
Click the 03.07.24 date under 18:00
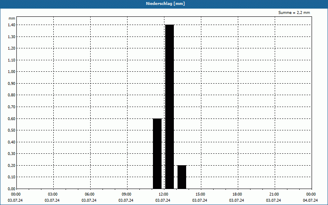pos(237,200)
